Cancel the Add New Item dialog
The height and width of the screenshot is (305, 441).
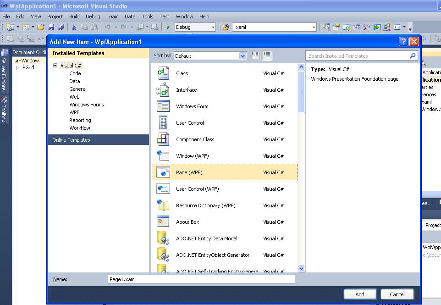pyautogui.click(x=397, y=294)
